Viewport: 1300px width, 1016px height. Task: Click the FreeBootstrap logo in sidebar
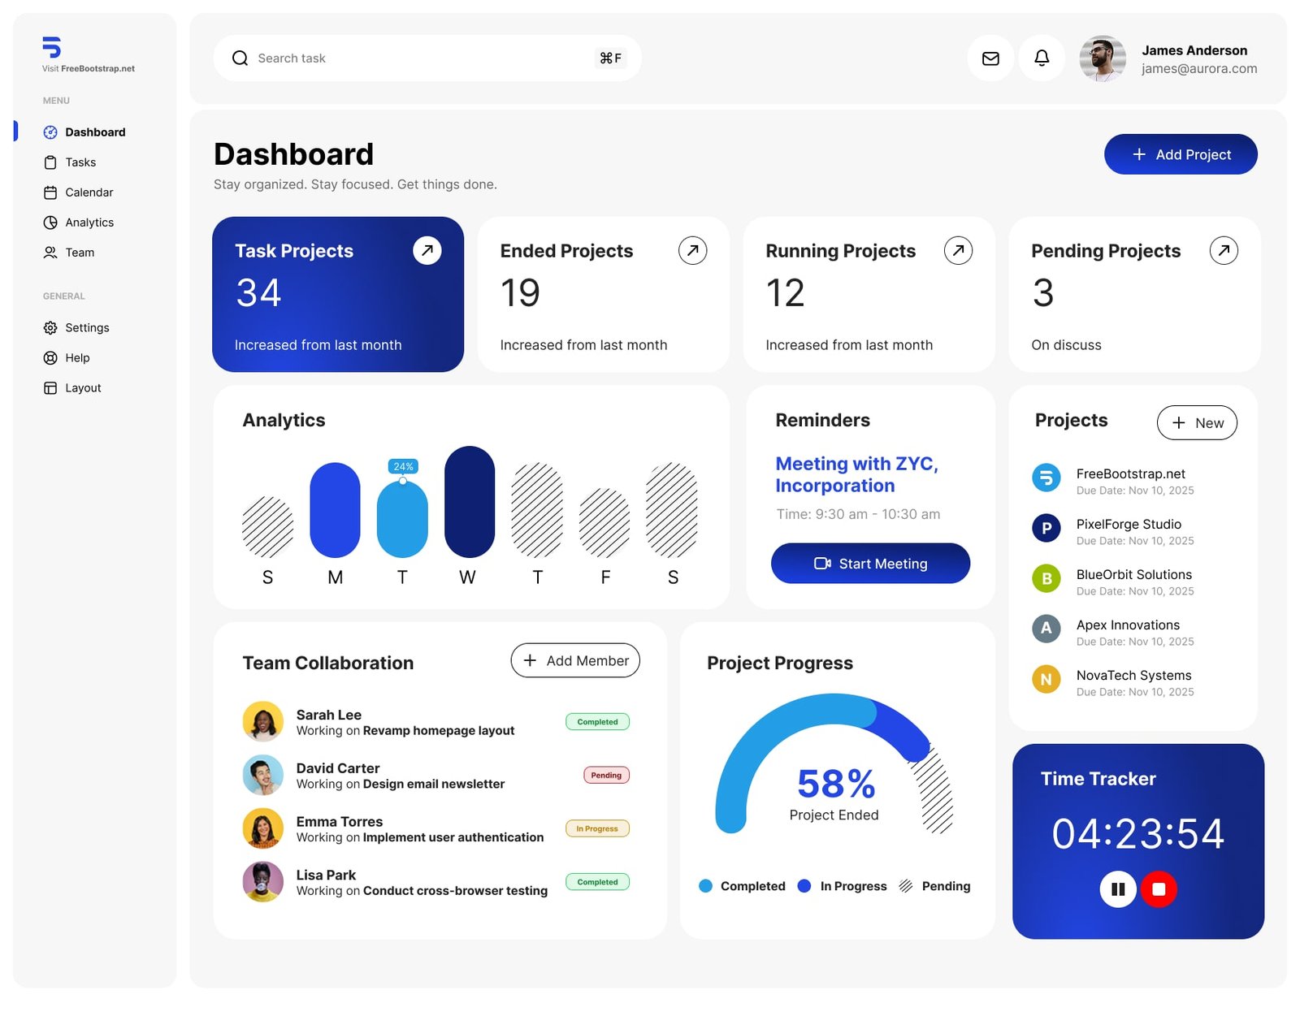pos(51,47)
